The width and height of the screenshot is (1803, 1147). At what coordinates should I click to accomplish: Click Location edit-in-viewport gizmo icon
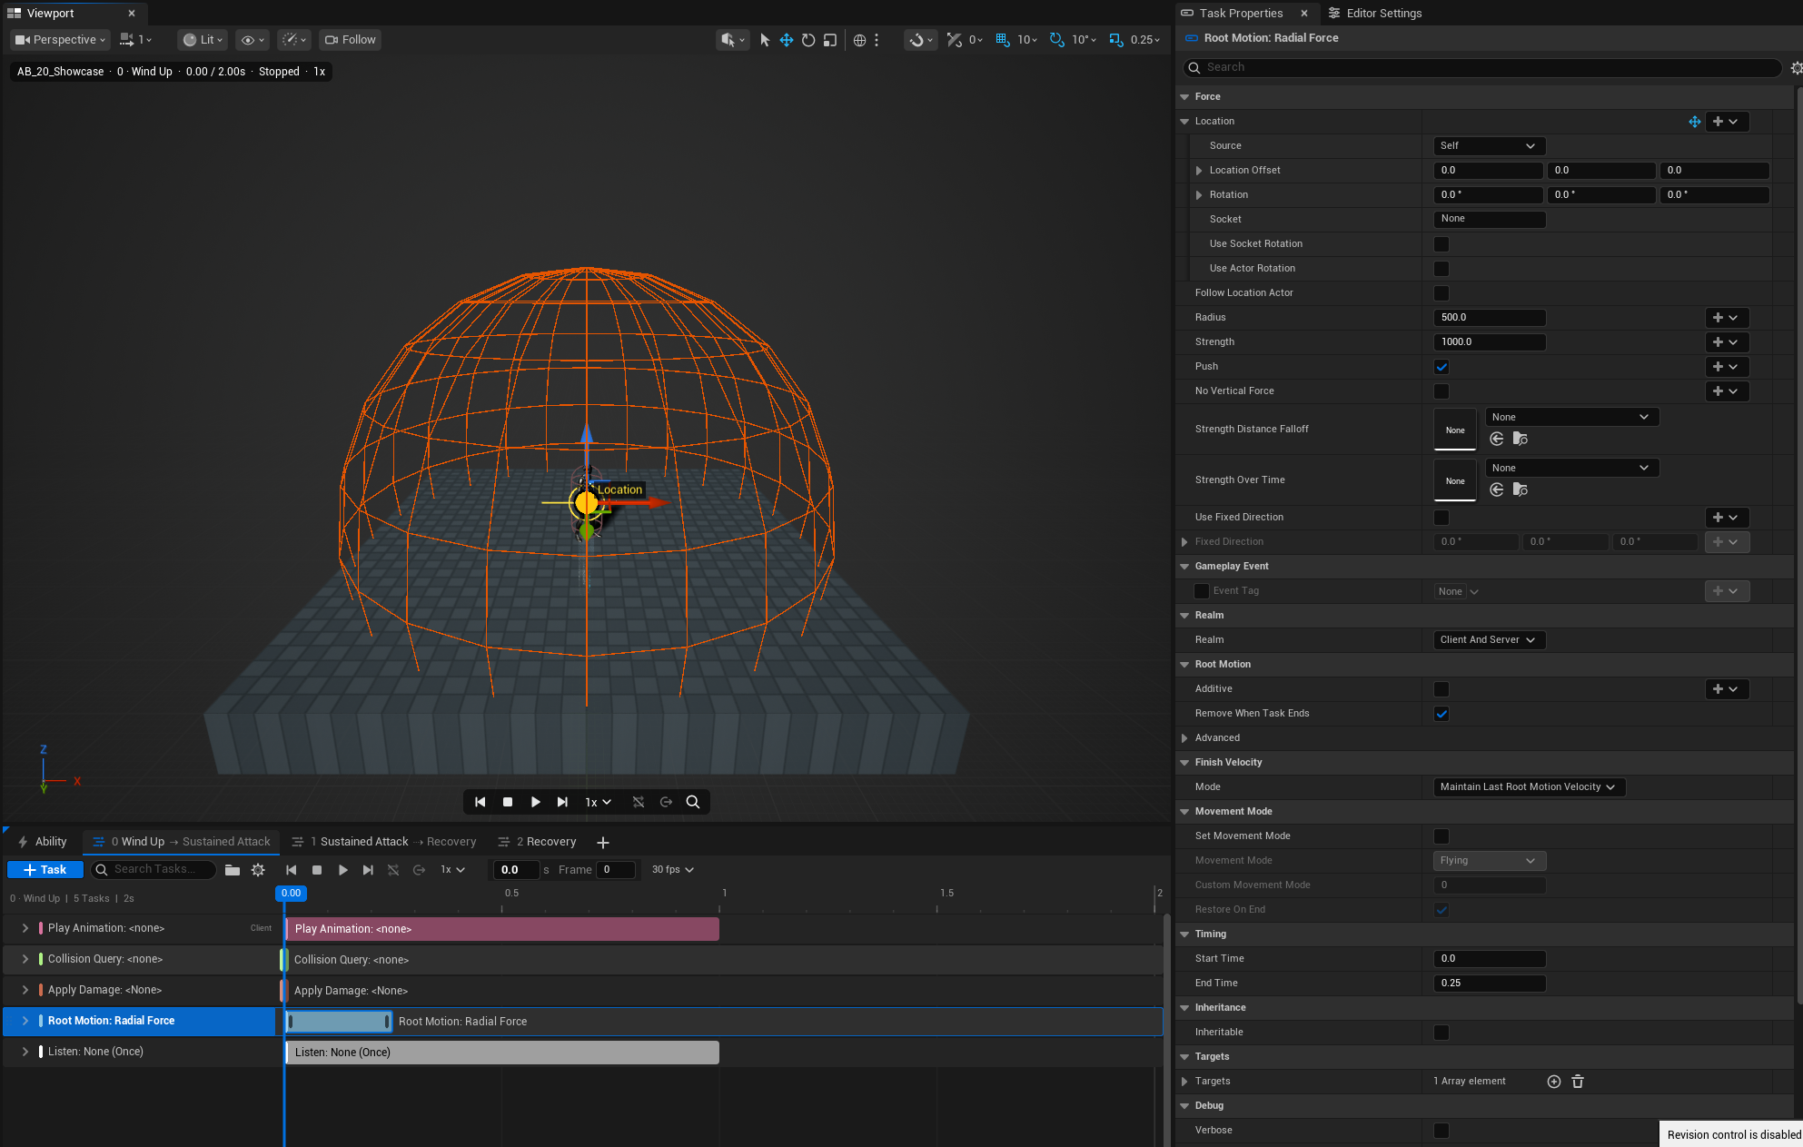click(x=1695, y=122)
